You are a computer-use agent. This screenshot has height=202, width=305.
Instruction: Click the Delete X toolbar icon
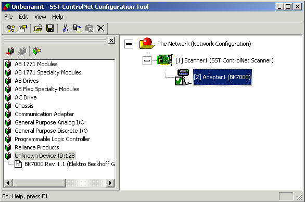pyautogui.click(x=101, y=29)
